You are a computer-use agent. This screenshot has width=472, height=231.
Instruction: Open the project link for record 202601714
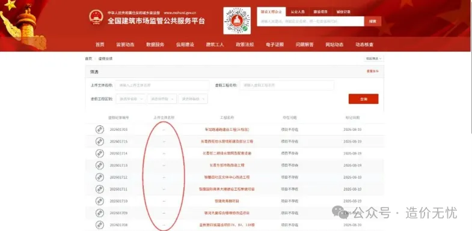pos(227,154)
